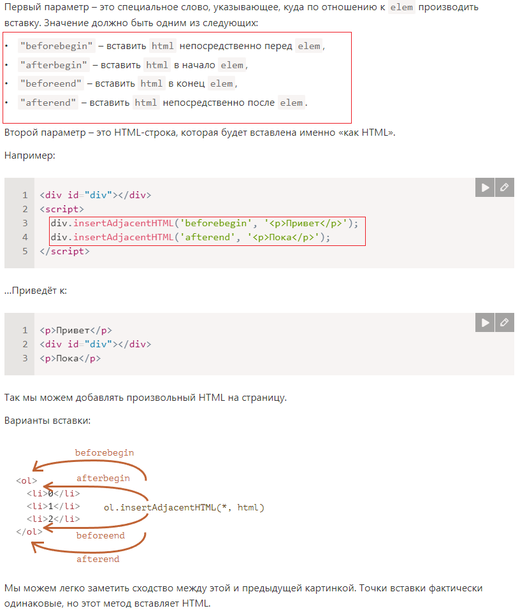Click the <p>Пока</p> line in the result code
The image size is (527, 613).
(x=70, y=359)
